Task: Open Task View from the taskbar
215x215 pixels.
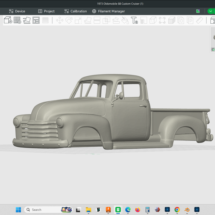Action: pyautogui.click(x=78, y=210)
